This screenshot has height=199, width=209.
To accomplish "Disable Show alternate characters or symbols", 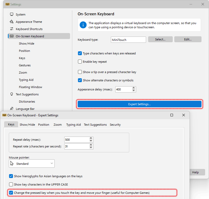I will point(80,80).
